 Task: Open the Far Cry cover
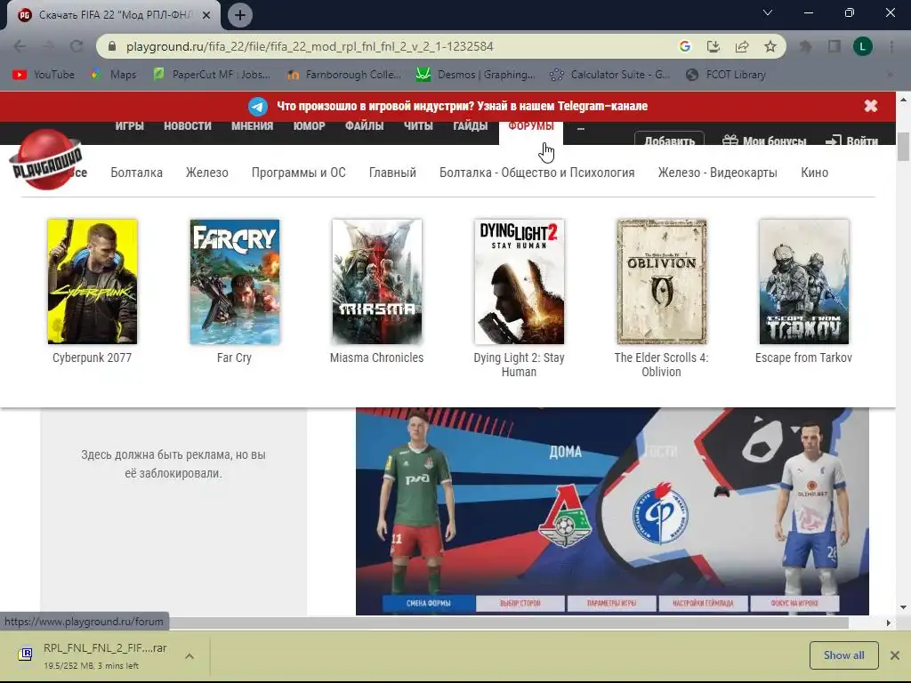(235, 282)
